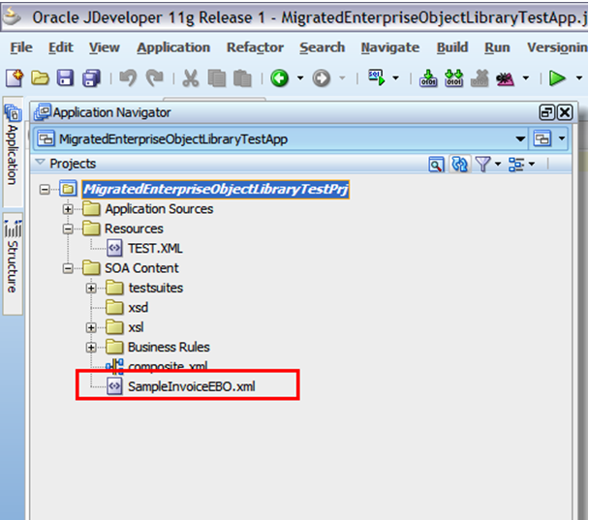Screen dimensions: 589x520
Task: Click the Navigator display options icon
Action: [516, 164]
